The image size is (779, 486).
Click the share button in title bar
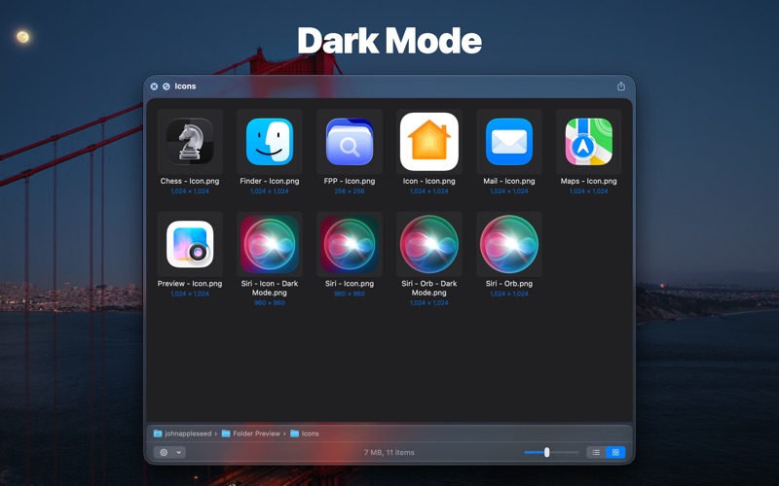621,87
